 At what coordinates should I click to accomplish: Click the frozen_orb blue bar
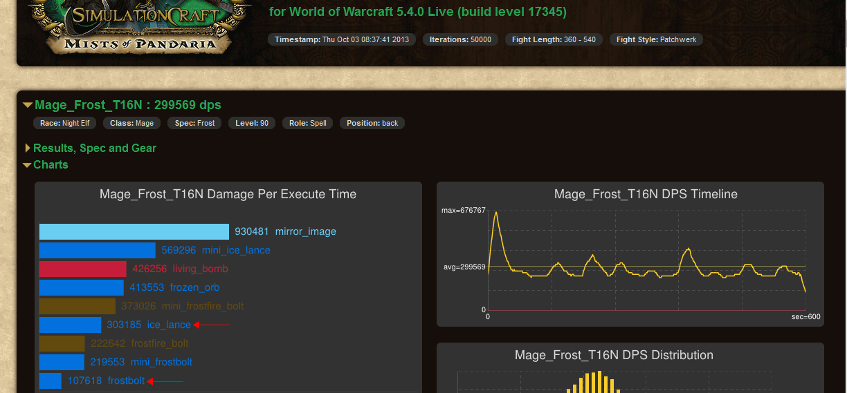tap(82, 287)
